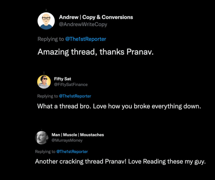Viewport: 215px width, 180px height.
Task: Click @The1stReporter mention in Fifty Sat's reply
Action: [75, 96]
